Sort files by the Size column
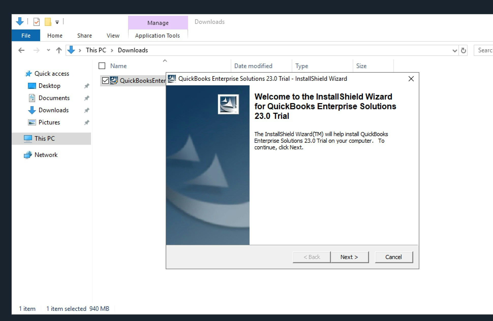 tap(361, 66)
